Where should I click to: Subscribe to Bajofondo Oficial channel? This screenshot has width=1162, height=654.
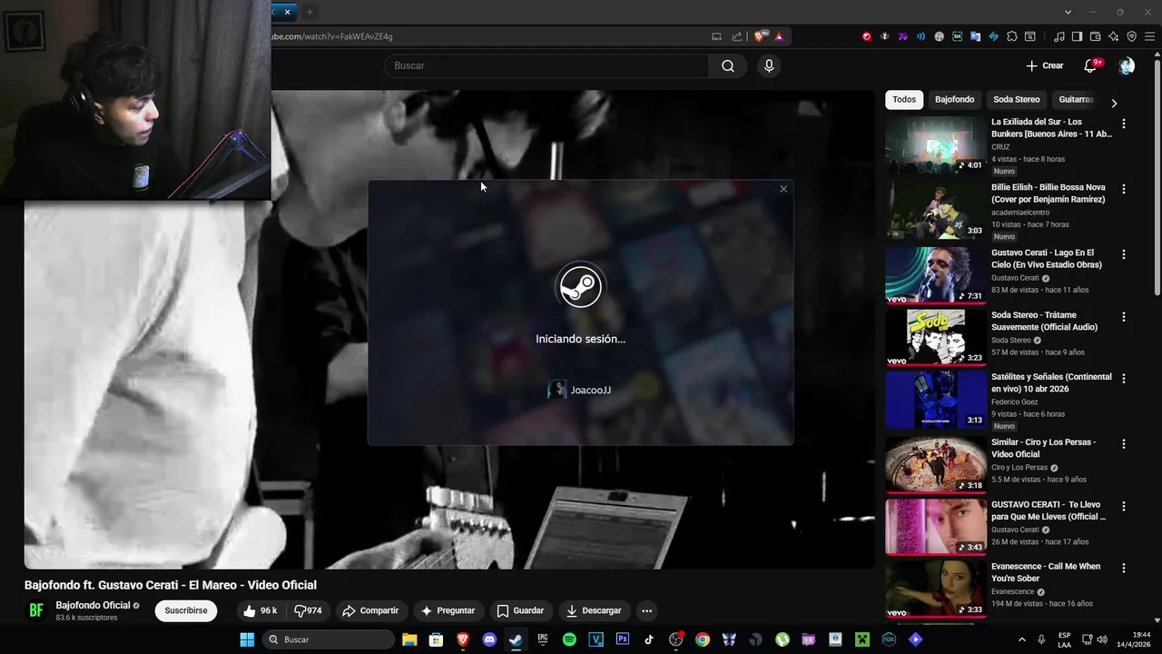pyautogui.click(x=186, y=610)
